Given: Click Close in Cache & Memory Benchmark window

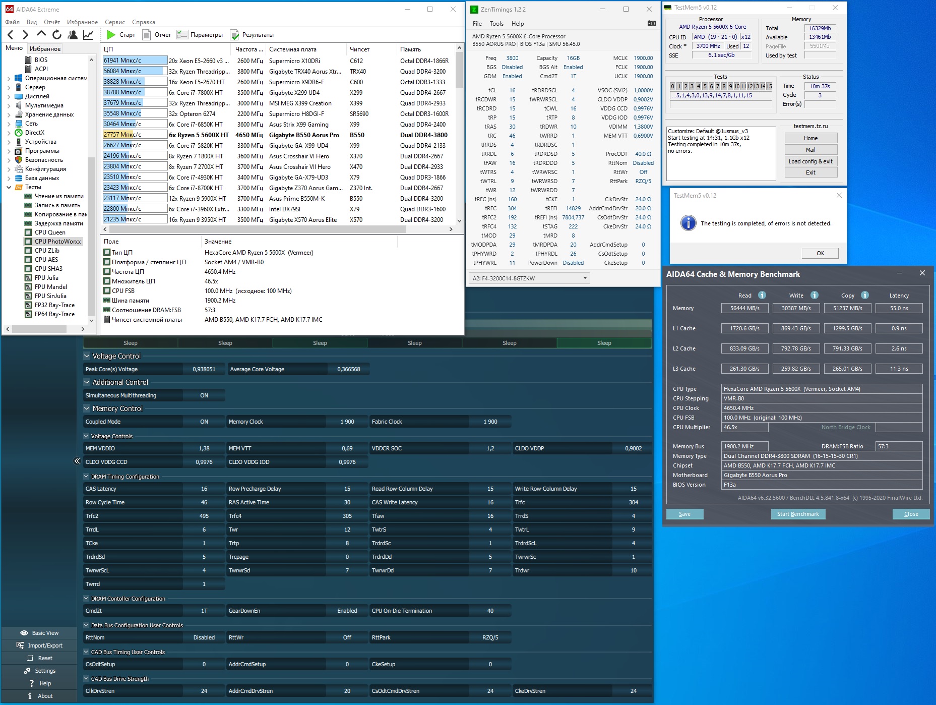Looking at the screenshot, I should pos(911,514).
